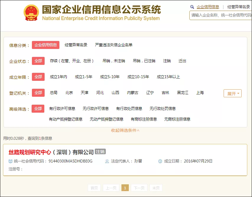The height and width of the screenshot is (197, 252).
Task: Filter by 成立5-10年
Action: tap(110, 77)
